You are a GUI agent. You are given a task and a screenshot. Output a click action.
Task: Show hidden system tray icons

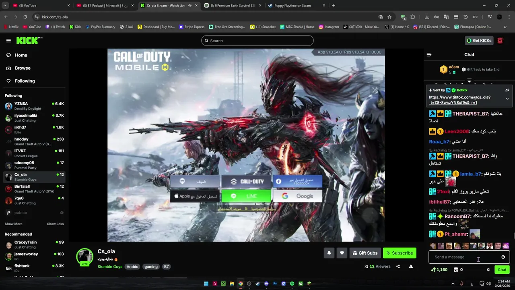453,284
